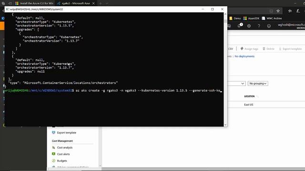Image resolution: width=305 pixels, height=171 pixels.
Task: Open Azure portal settings gear
Action: click(x=249, y=26)
